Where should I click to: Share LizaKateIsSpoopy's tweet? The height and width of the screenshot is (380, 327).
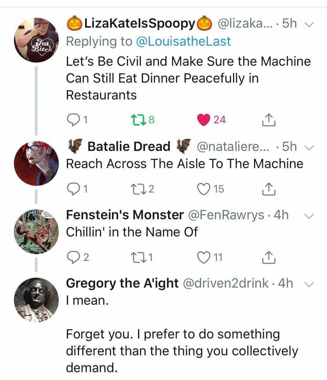(x=268, y=120)
